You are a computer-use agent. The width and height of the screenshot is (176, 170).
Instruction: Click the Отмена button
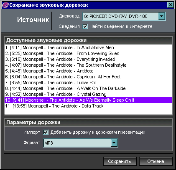[x=156, y=161]
